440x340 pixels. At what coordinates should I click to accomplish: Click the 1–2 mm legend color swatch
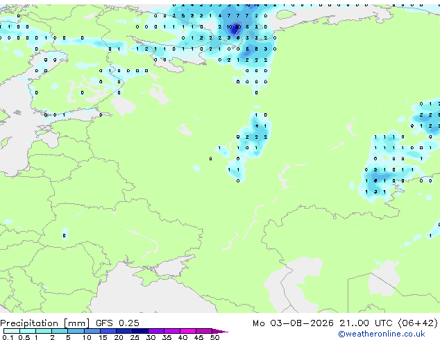44,331
